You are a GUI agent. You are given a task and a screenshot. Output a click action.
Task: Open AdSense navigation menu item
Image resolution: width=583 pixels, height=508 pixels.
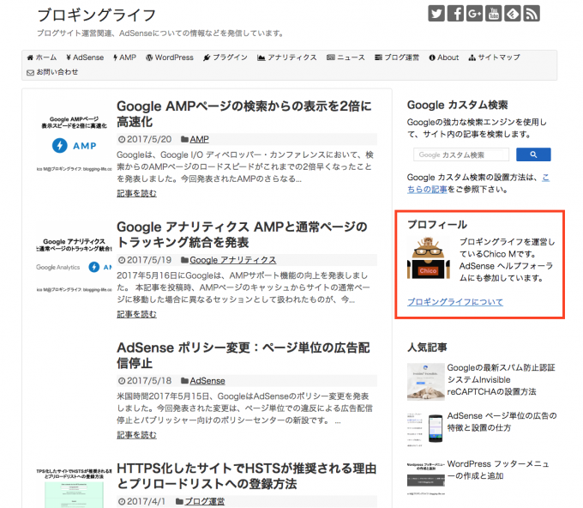click(x=85, y=57)
